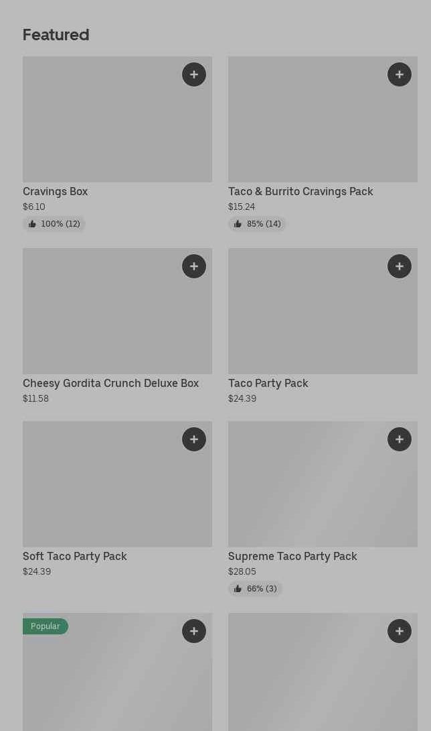Viewport: 431px width, 731px height.
Task: Click the Taco Party Pack $24.39 price
Action: pos(242,399)
